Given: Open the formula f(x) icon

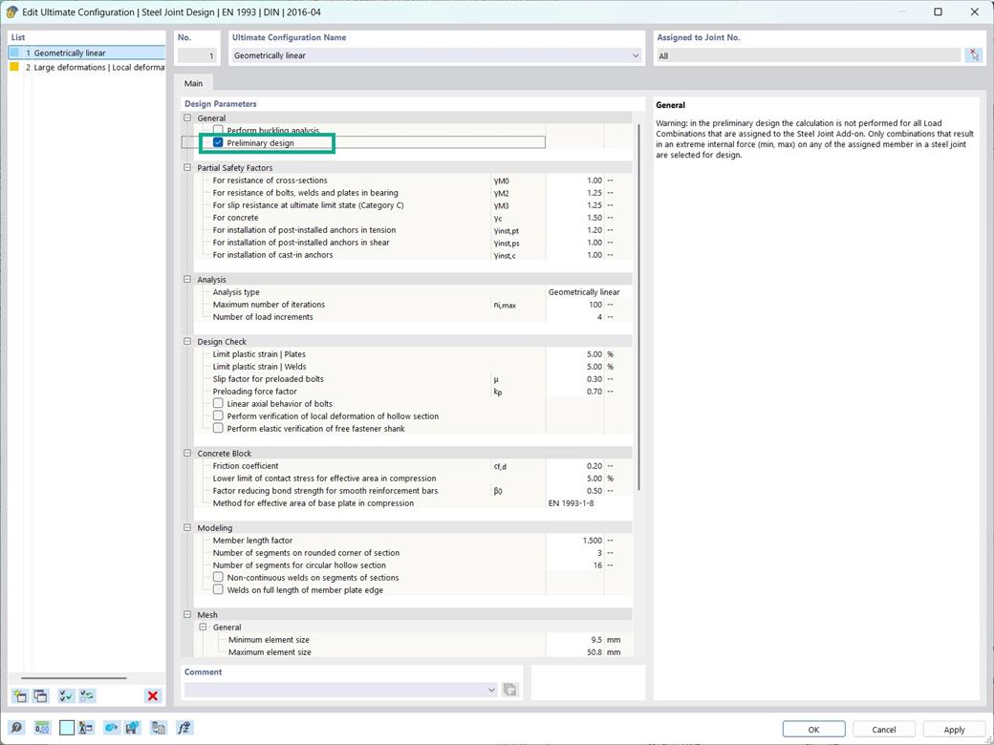Looking at the screenshot, I should pos(184,727).
